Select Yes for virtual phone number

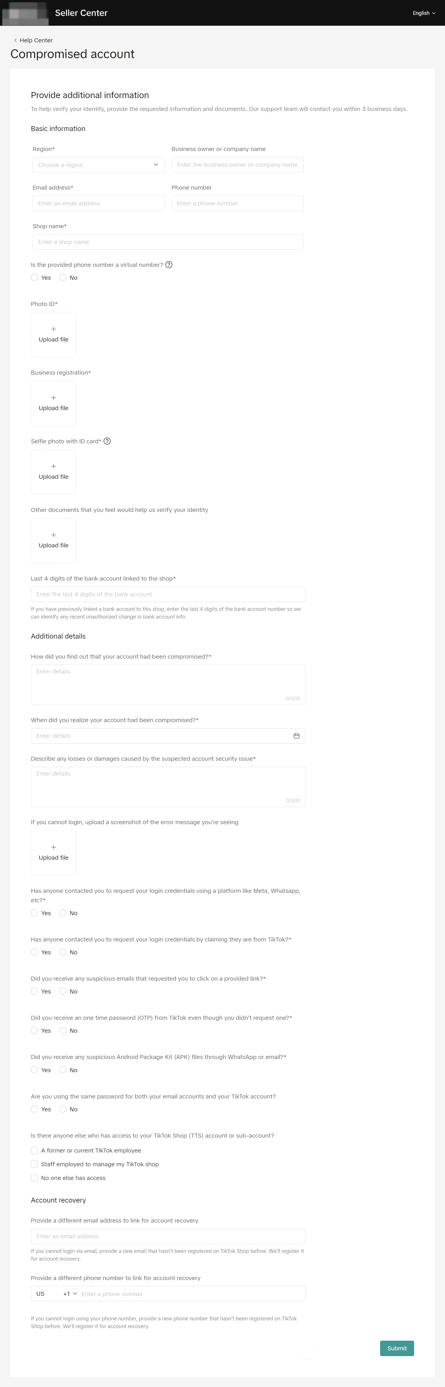[x=35, y=278]
